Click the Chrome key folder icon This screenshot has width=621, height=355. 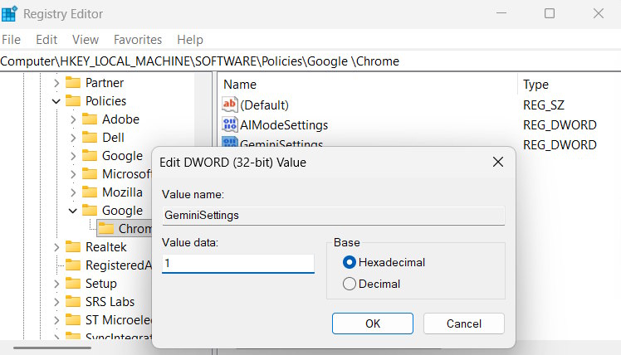tap(106, 228)
